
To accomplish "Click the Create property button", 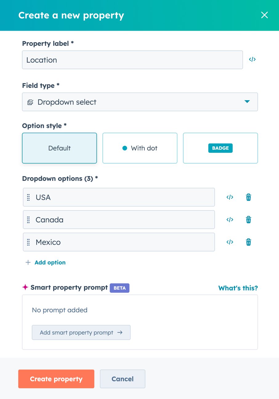I will [x=56, y=379].
